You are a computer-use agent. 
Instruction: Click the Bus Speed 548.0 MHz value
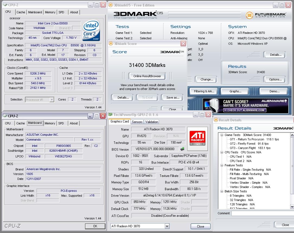38,83
